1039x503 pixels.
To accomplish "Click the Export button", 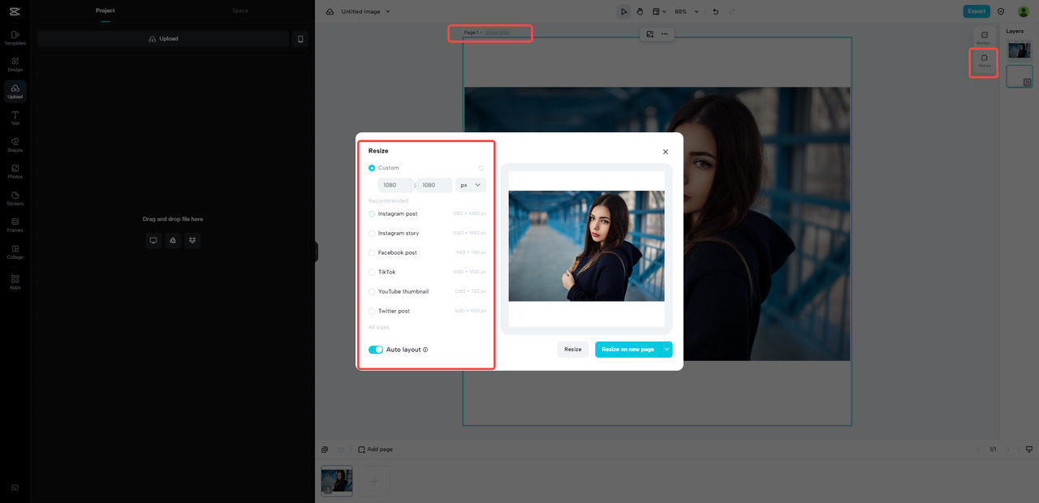I will [976, 11].
